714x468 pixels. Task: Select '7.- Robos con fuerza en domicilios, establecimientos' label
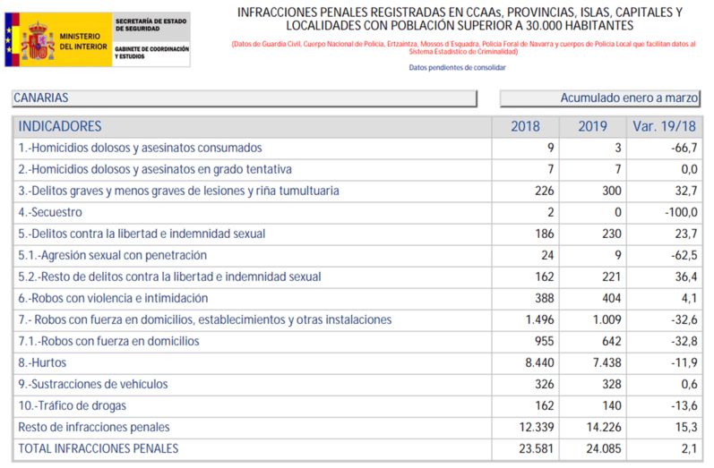(205, 319)
